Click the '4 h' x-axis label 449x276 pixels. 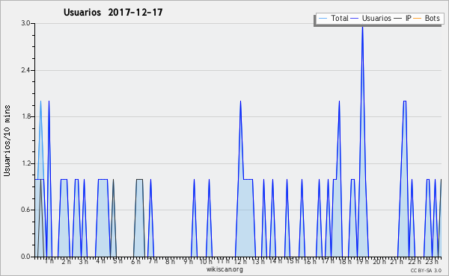(100, 261)
